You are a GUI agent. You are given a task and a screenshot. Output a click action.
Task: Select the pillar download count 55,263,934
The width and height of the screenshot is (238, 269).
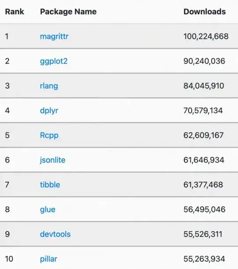click(x=204, y=259)
